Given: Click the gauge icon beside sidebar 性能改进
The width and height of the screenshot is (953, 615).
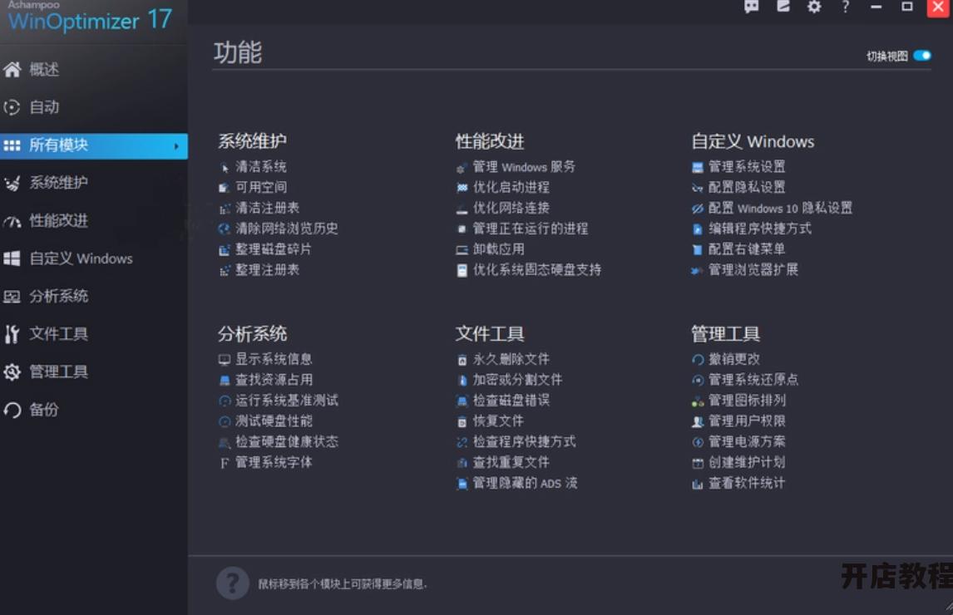Looking at the screenshot, I should pyautogui.click(x=12, y=221).
